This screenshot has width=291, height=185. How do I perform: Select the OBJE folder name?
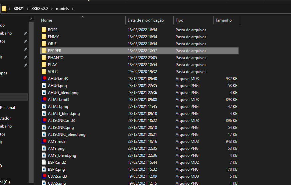[52, 44]
